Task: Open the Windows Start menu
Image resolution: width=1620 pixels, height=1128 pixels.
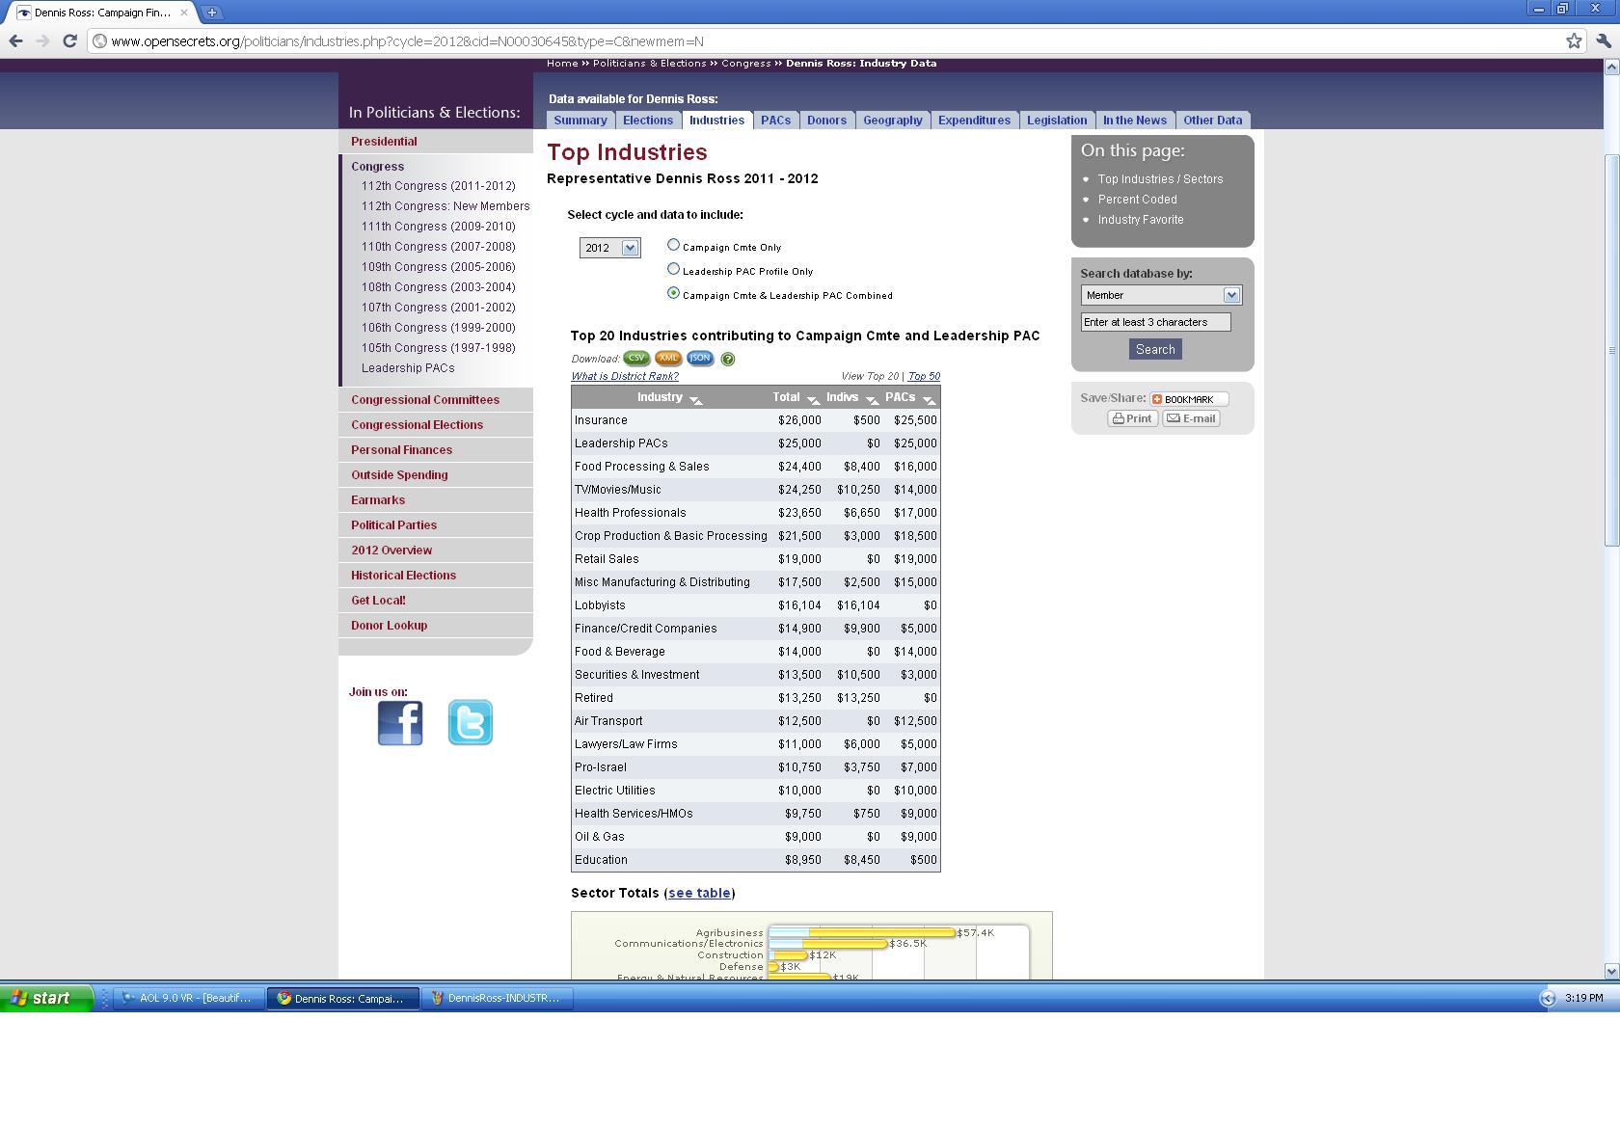Action: [x=46, y=998]
